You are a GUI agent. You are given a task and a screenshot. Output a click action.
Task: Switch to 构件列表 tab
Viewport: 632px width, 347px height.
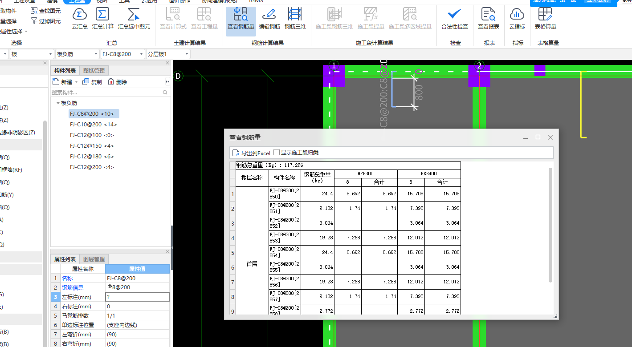click(x=65, y=70)
